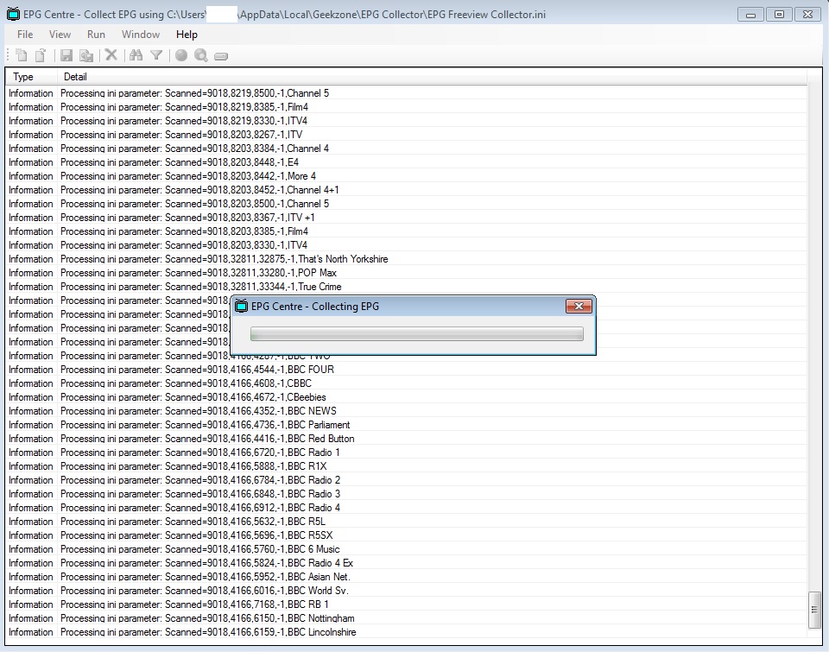The height and width of the screenshot is (652, 829).
Task: Click the Delete X toolbar icon
Action: pos(111,55)
